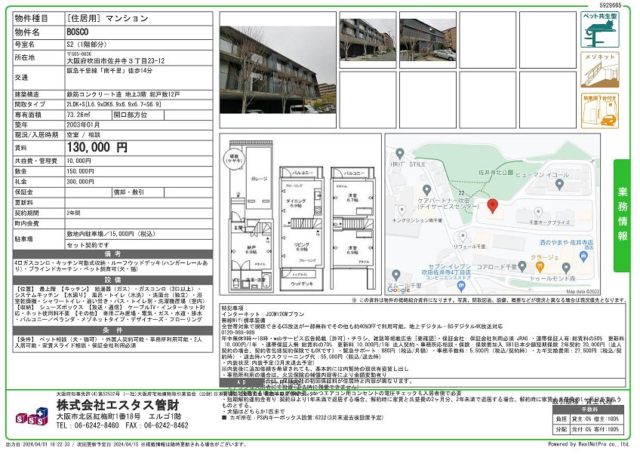
Task: Open the first small building thumbnail
Action: coord(368,40)
